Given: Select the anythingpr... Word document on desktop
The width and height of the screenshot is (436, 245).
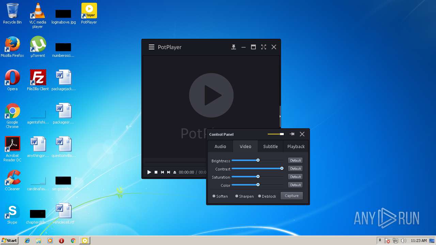Looking at the screenshot, I should pos(38,147).
